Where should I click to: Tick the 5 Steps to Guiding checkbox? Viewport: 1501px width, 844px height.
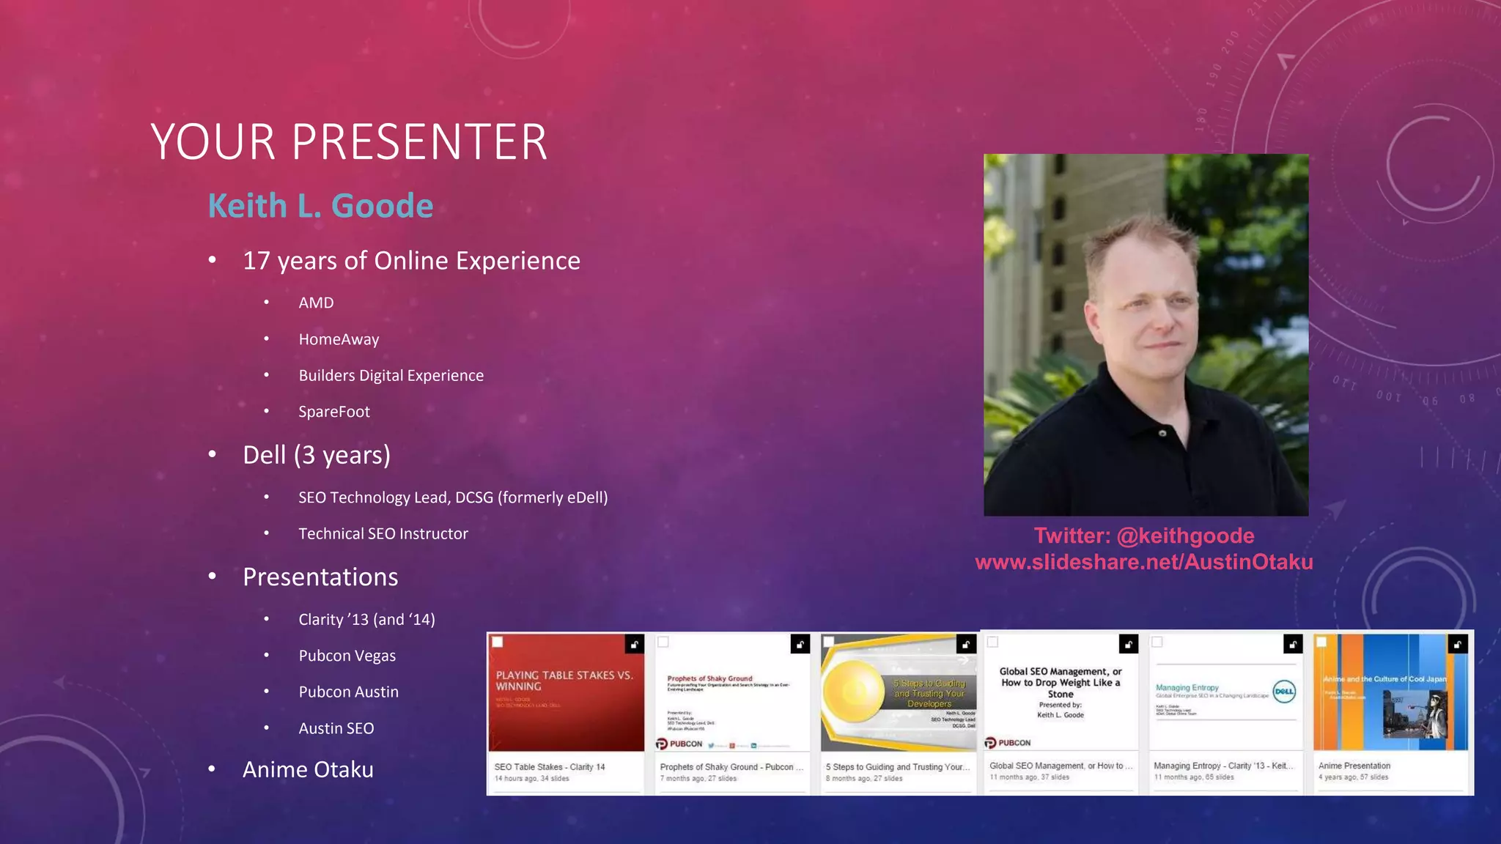click(829, 642)
